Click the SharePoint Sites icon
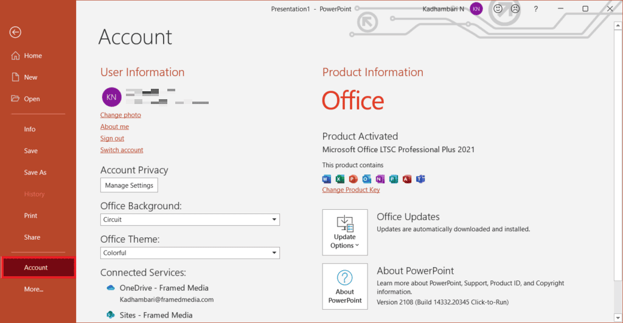Screen dimensions: 623x323 [111, 315]
